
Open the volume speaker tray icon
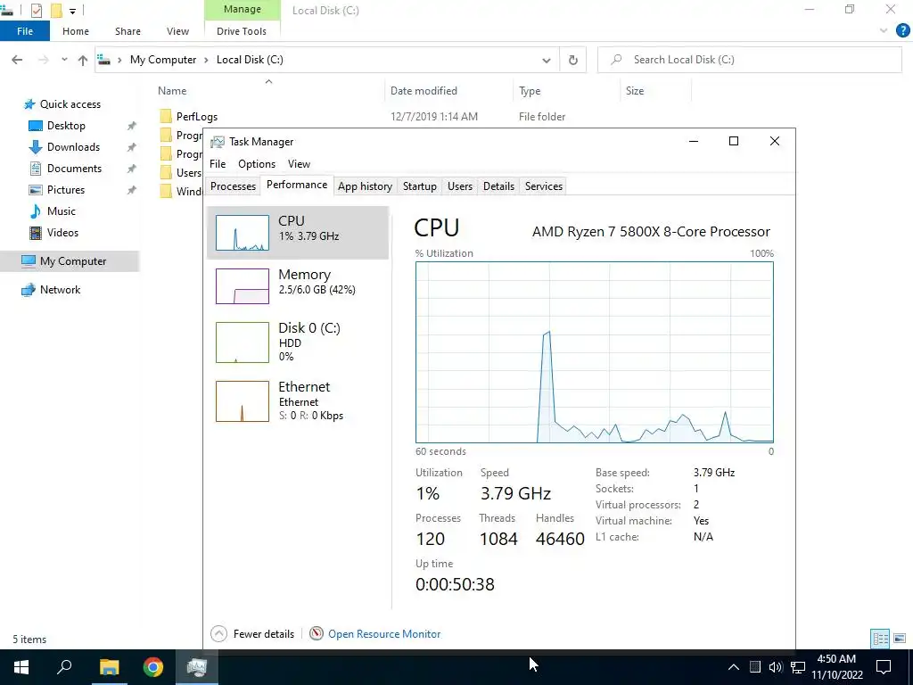(x=776, y=667)
